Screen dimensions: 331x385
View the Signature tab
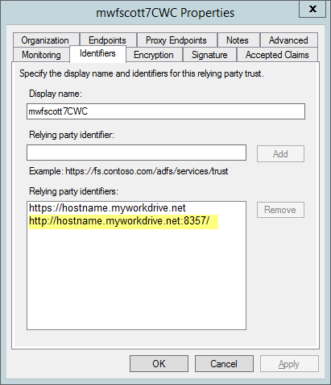tap(209, 55)
